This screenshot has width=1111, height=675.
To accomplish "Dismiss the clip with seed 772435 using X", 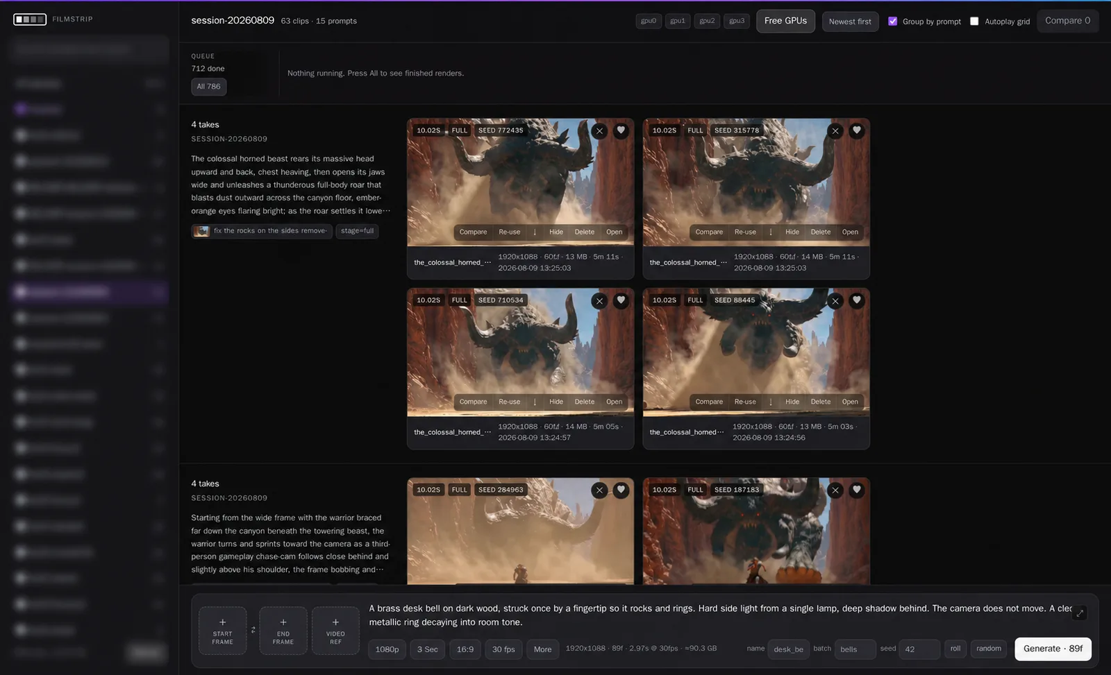I will coord(599,130).
